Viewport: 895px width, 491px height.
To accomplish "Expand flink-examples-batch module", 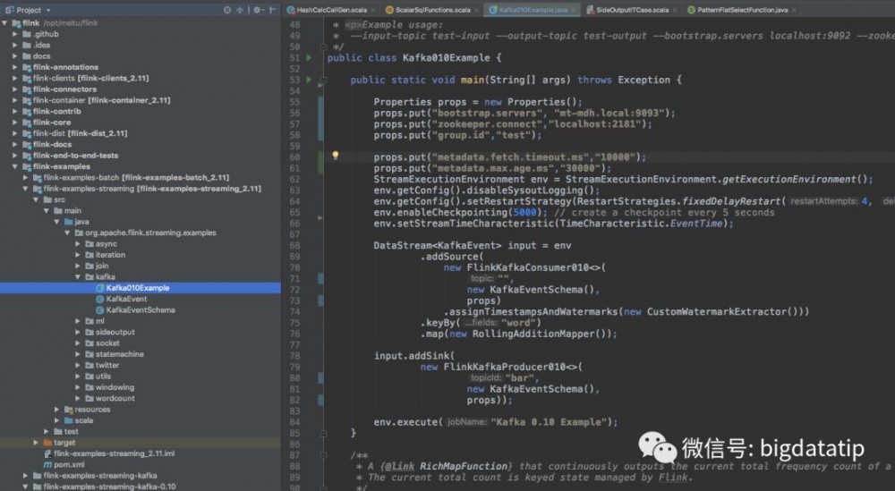I will 26,178.
